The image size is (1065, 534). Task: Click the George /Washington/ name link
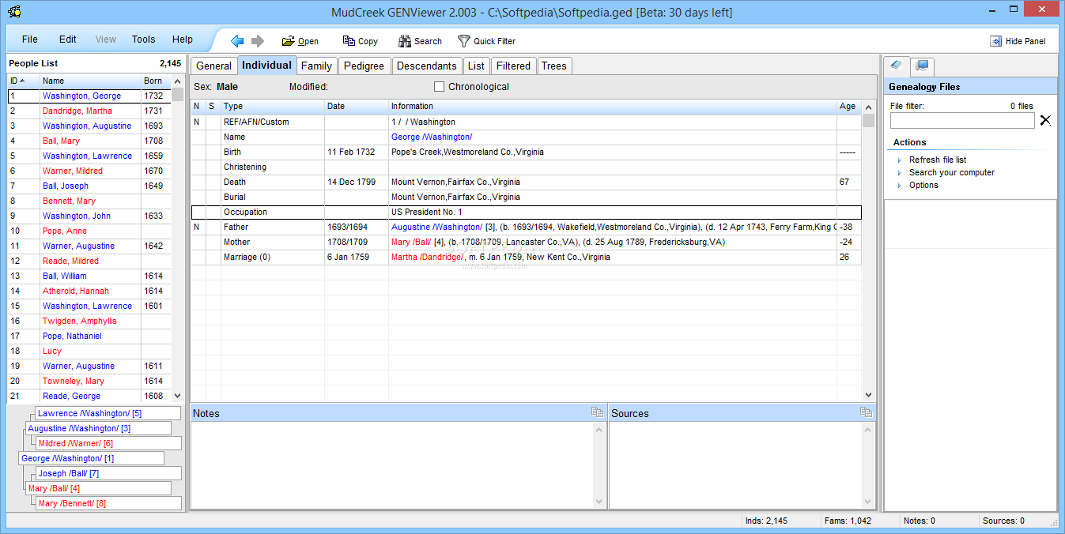(x=432, y=137)
